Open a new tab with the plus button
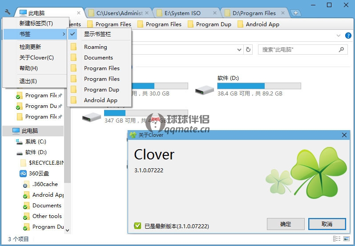 [x=295, y=13]
